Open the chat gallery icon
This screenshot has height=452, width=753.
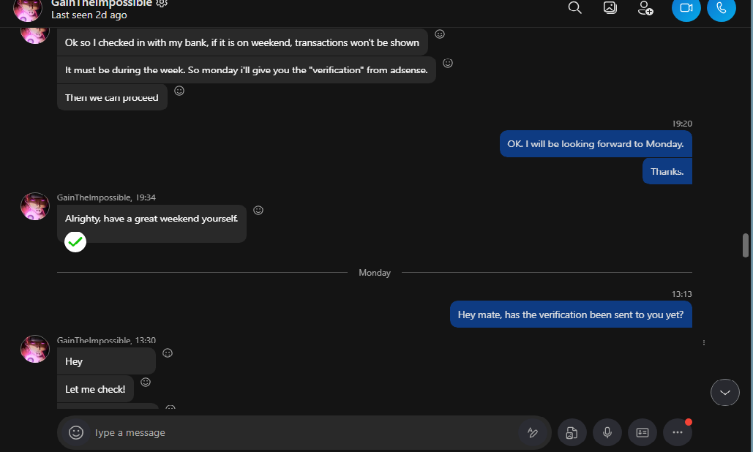point(610,7)
